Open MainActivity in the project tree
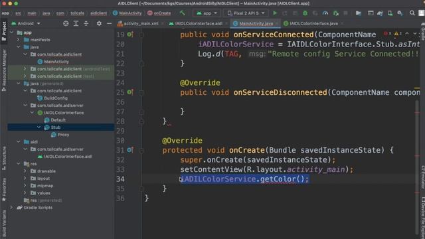This screenshot has height=239, width=425. [56, 62]
